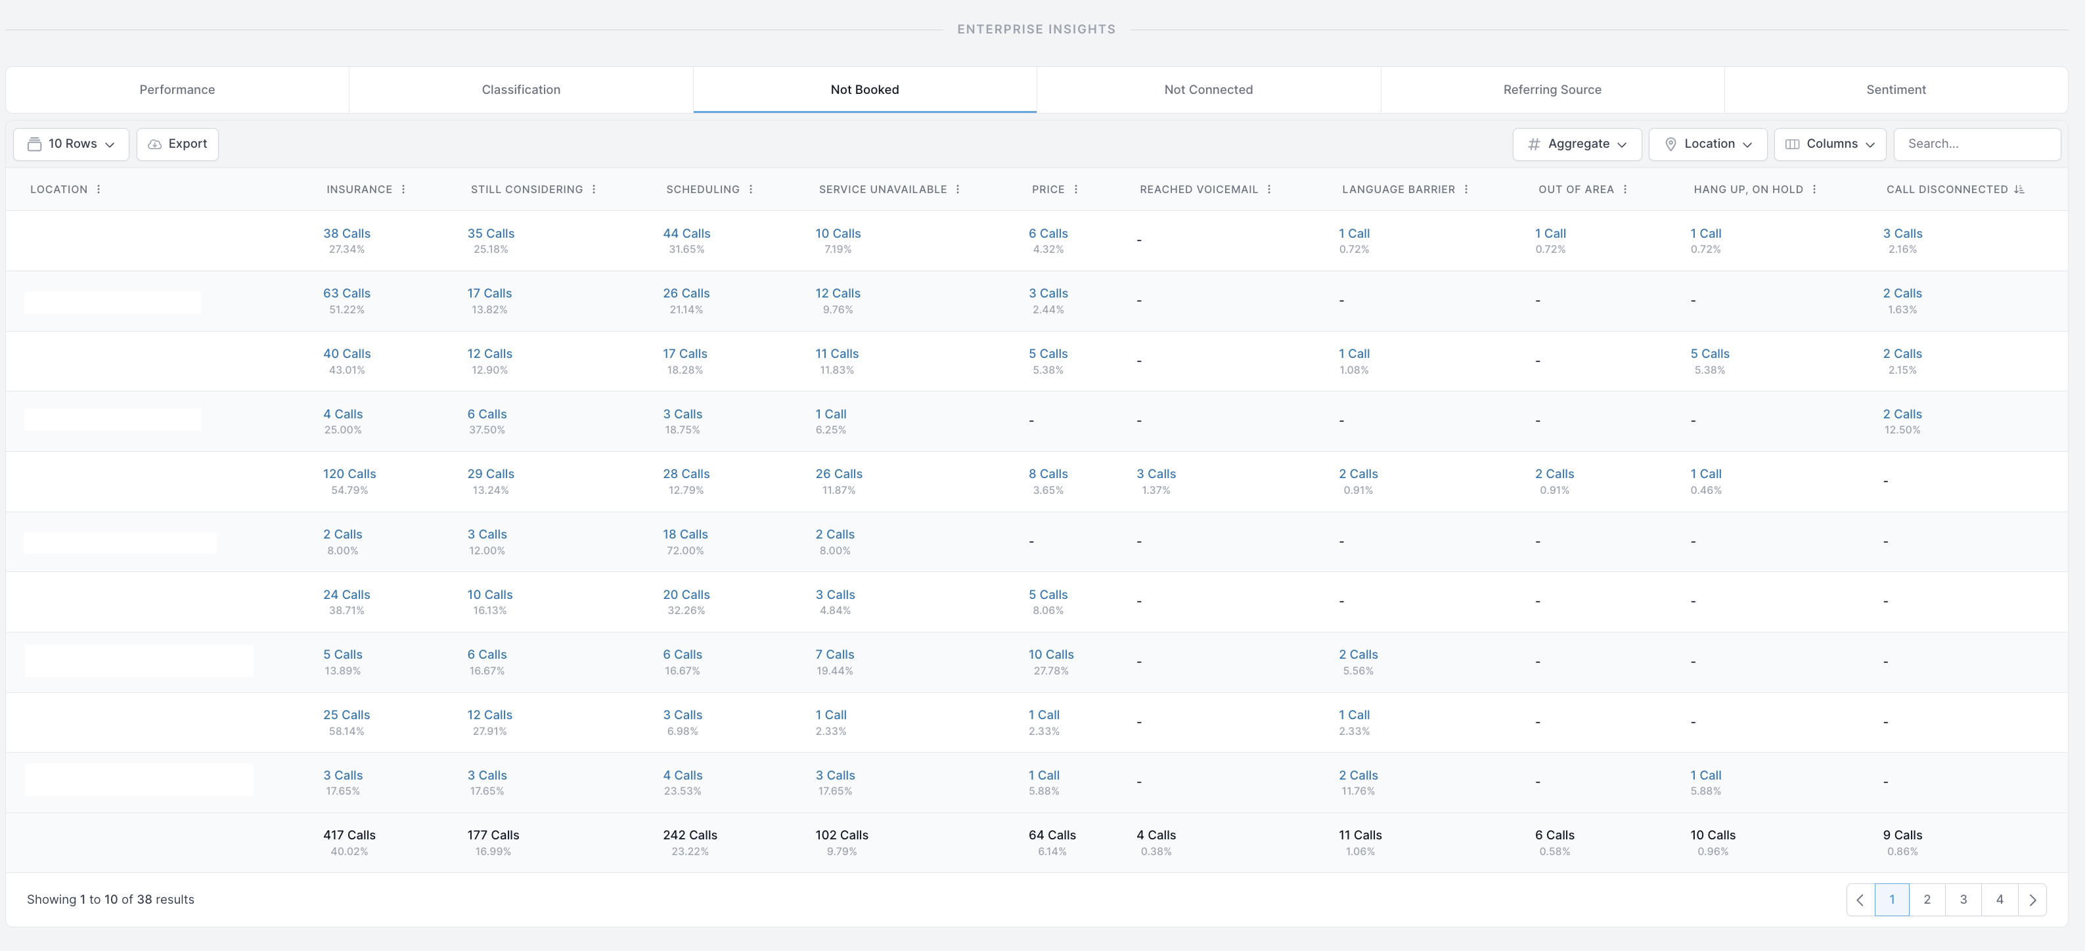
Task: Open the Not Connected tab
Action: click(x=1207, y=90)
